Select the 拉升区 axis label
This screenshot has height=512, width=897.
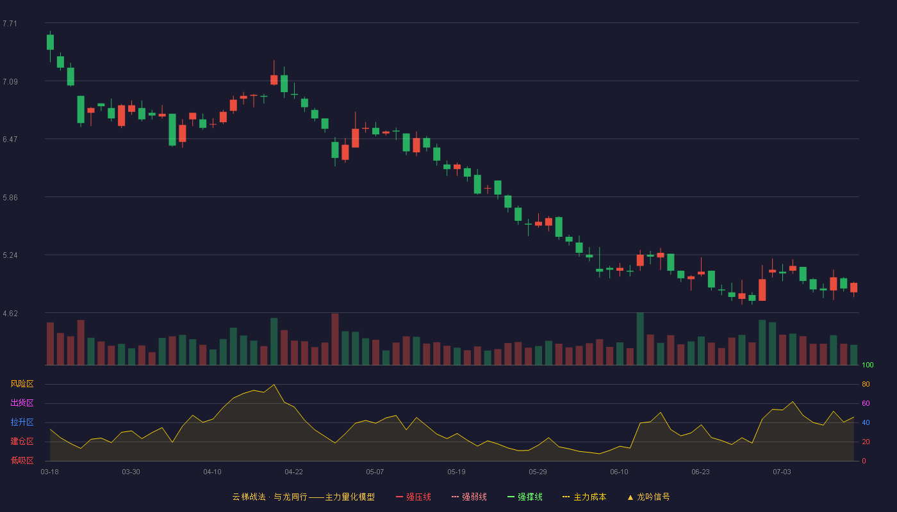[22, 422]
